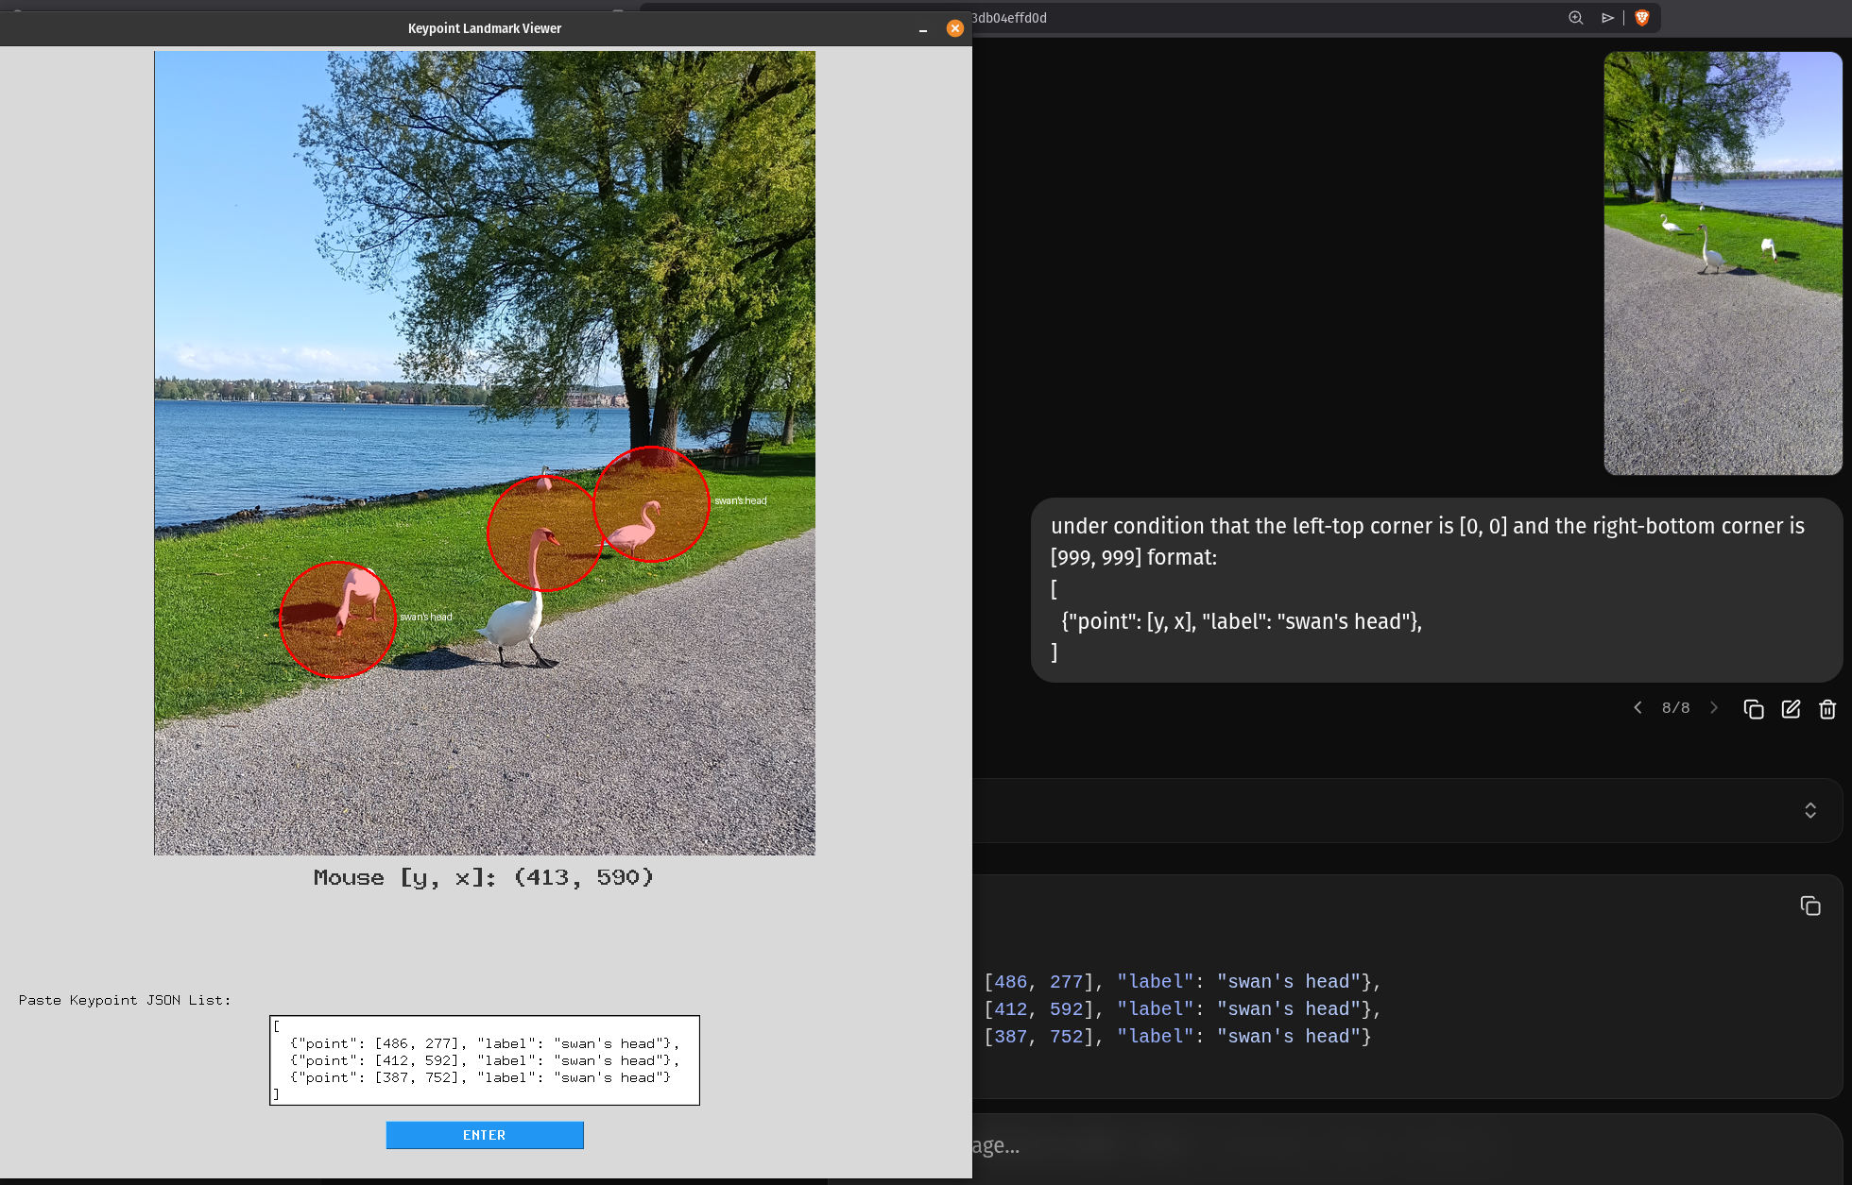Image resolution: width=1852 pixels, height=1185 pixels.
Task: Click the zoom magnifier icon in address bar
Action: [1575, 18]
